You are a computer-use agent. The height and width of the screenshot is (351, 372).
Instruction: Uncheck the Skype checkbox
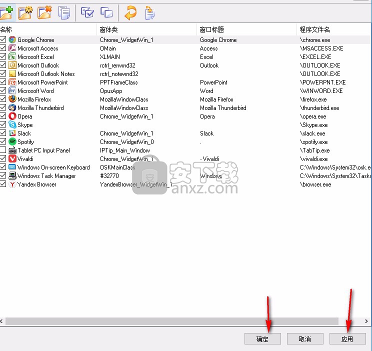(3, 124)
